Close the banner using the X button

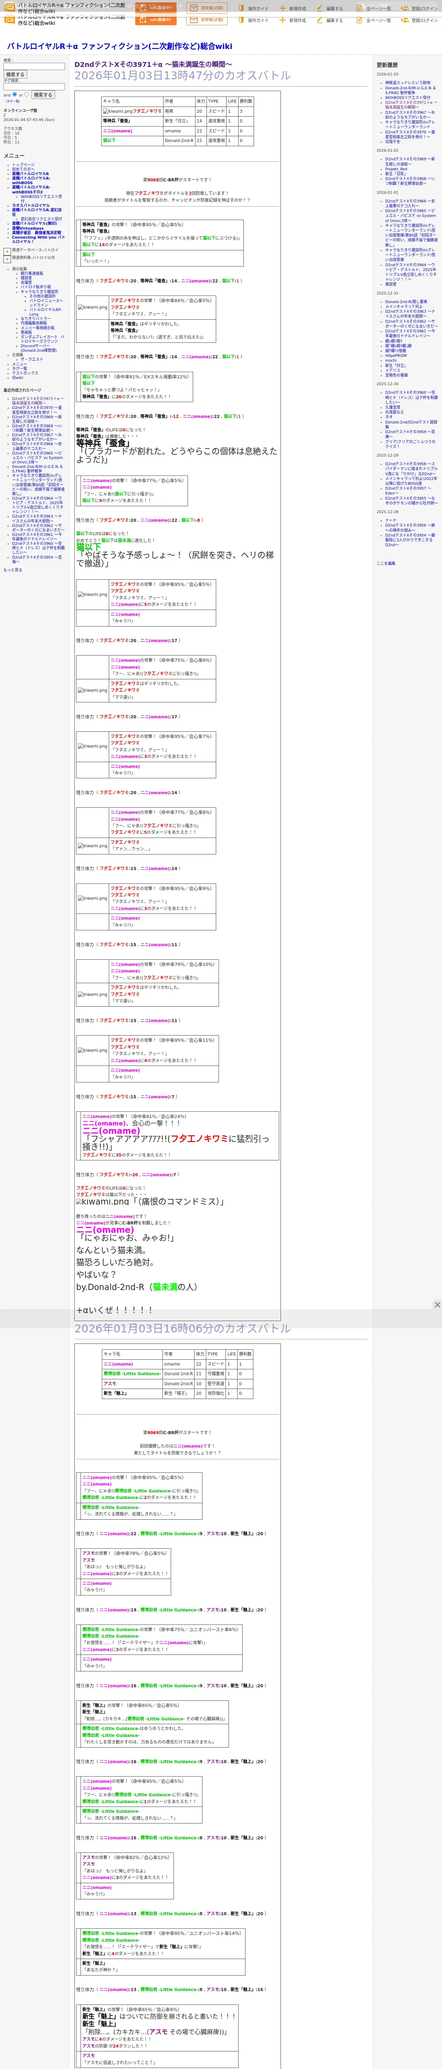(437, 1305)
